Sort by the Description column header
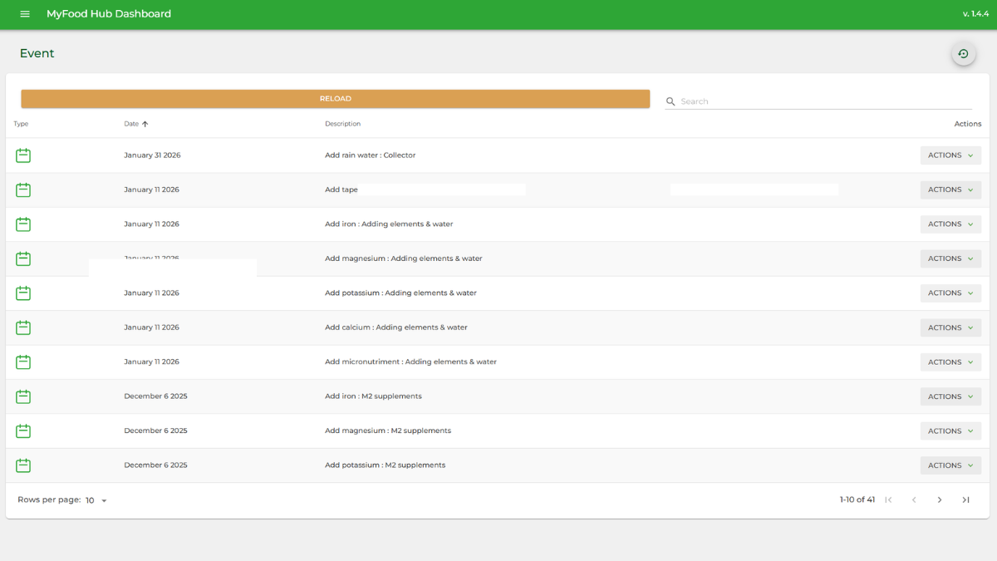Image resolution: width=997 pixels, height=561 pixels. [342, 124]
